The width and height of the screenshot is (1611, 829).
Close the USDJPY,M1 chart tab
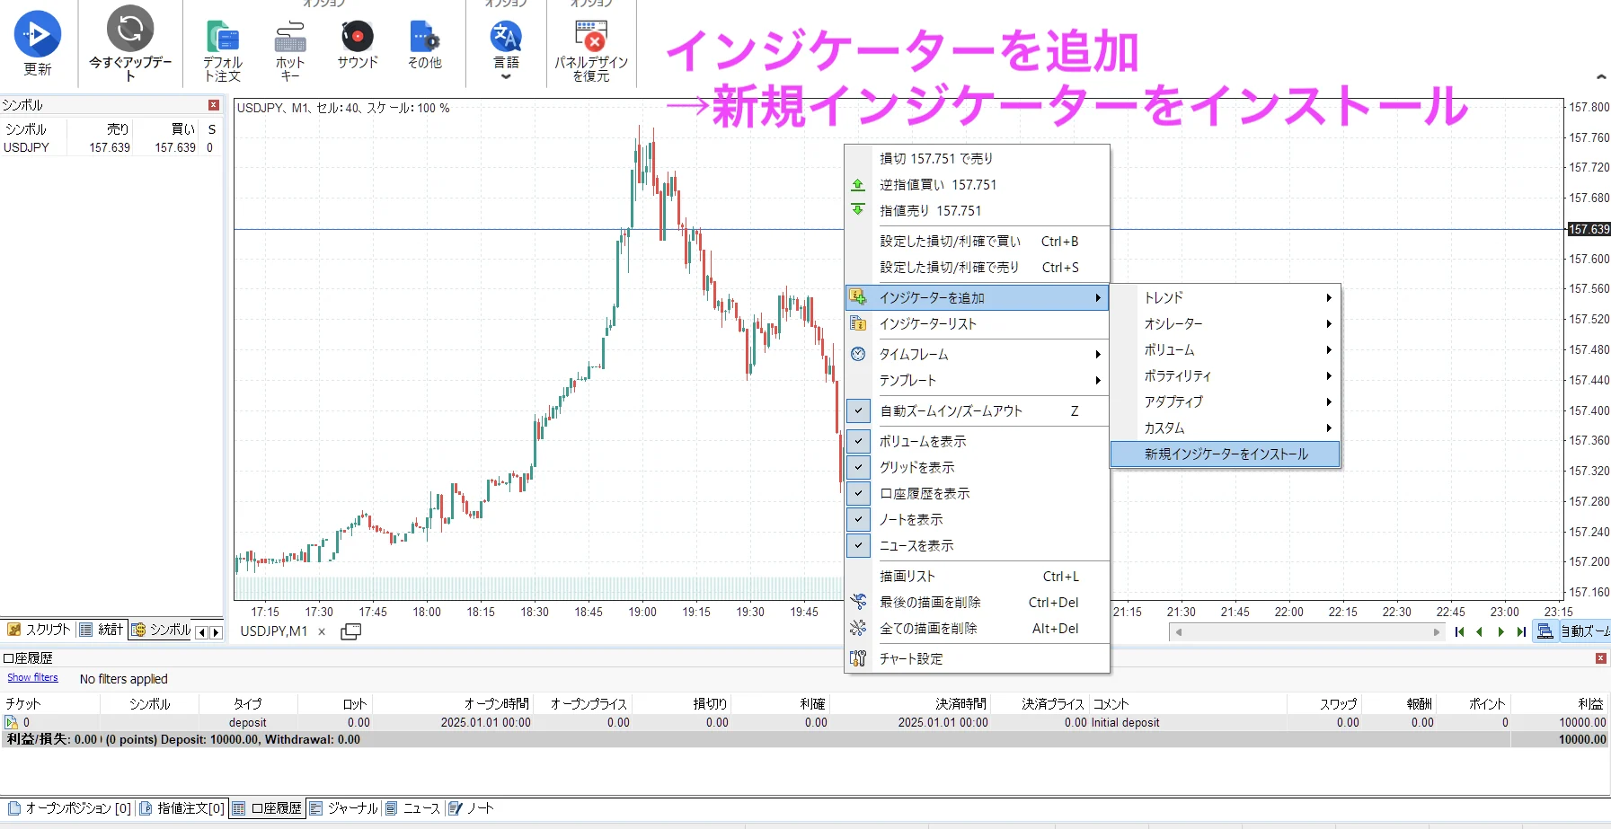[x=322, y=631]
